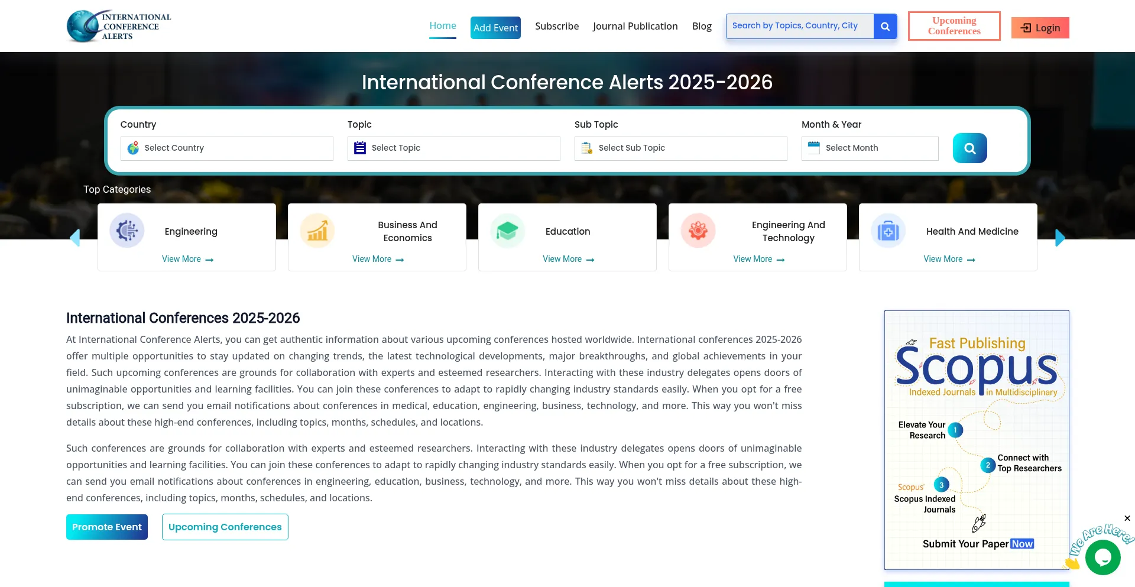The image size is (1135, 587).
Task: Click the Add Event menu button
Action: [x=495, y=28]
